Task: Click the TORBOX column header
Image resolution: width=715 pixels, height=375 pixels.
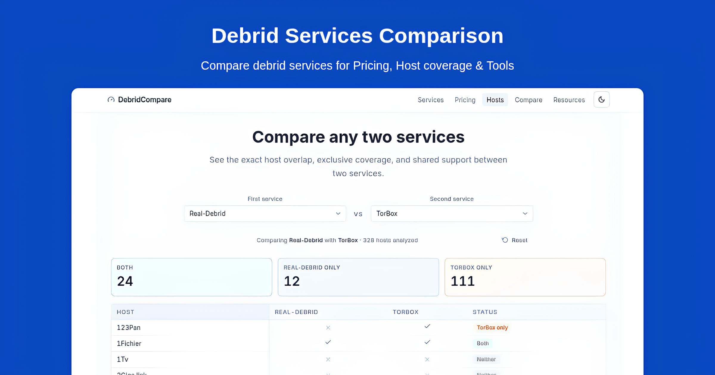Action: (x=405, y=312)
